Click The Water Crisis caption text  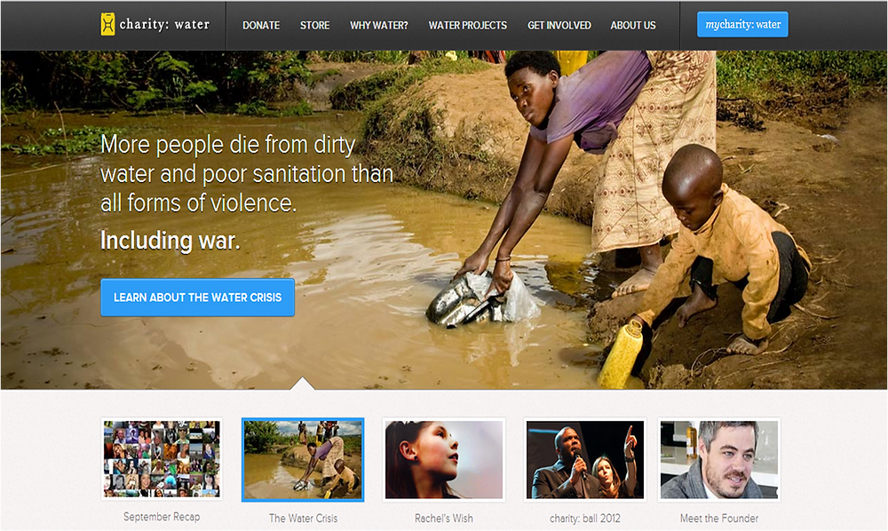[x=303, y=518]
